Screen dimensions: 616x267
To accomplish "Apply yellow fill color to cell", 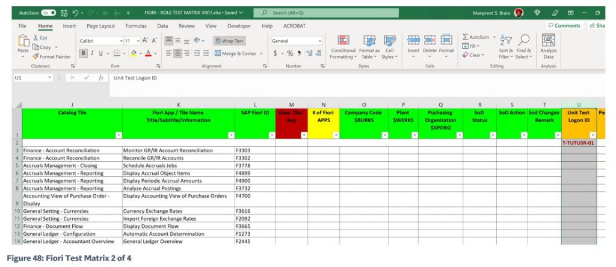I will (x=134, y=53).
